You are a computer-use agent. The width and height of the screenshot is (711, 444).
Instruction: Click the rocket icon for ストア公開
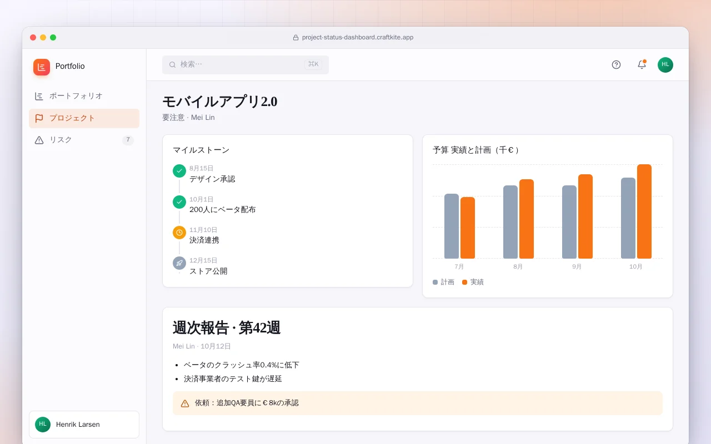pos(179,263)
